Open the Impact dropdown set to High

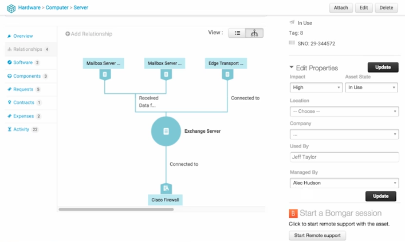[316, 88]
